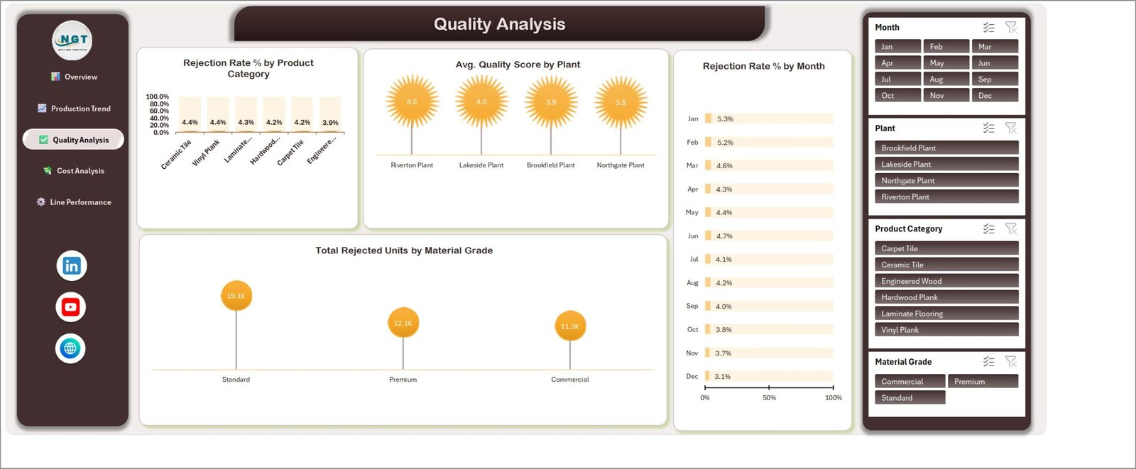The width and height of the screenshot is (1136, 469).
Task: Choose Vinyl Plank category
Action: click(946, 331)
